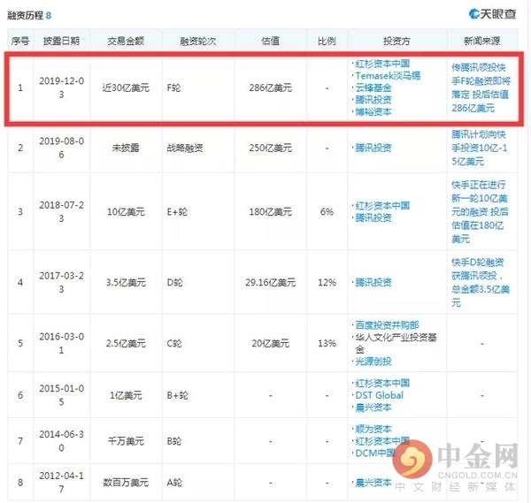531x503 pixels.
Task: Open news link 腾讯计划向快手投资10亿-15亿美元
Action: [x=480, y=148]
